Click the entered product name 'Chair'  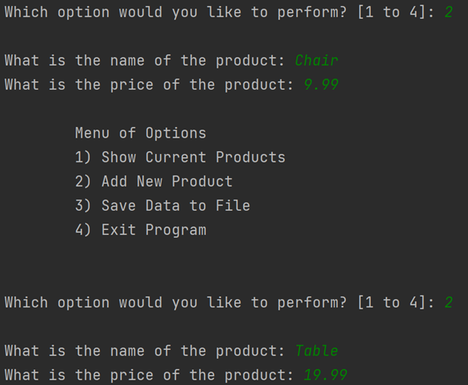[317, 61]
